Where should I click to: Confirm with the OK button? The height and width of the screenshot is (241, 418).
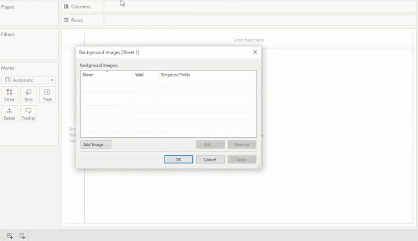tap(178, 159)
